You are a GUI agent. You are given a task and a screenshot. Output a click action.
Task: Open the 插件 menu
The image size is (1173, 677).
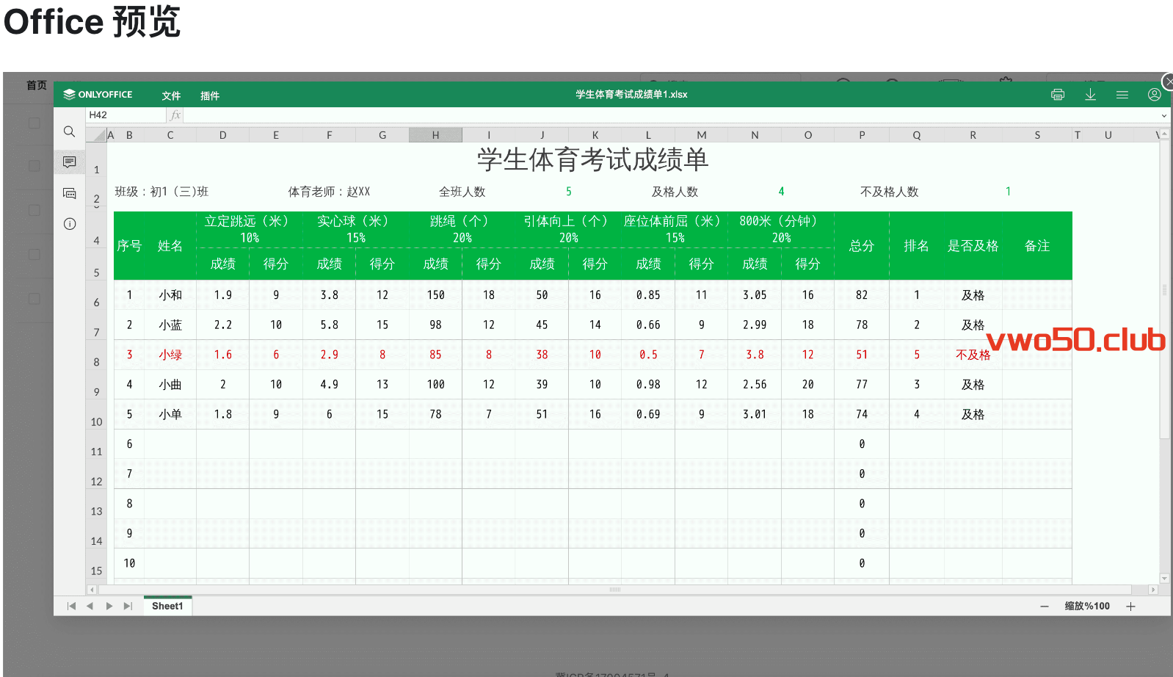point(210,95)
